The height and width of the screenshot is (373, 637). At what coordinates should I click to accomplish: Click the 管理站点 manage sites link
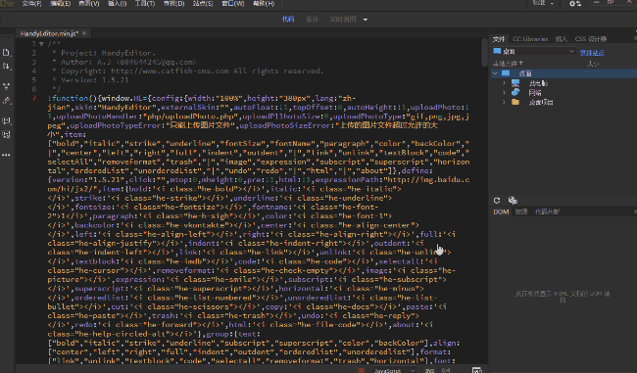coord(592,53)
